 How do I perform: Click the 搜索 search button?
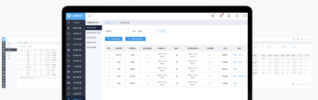click(162, 31)
